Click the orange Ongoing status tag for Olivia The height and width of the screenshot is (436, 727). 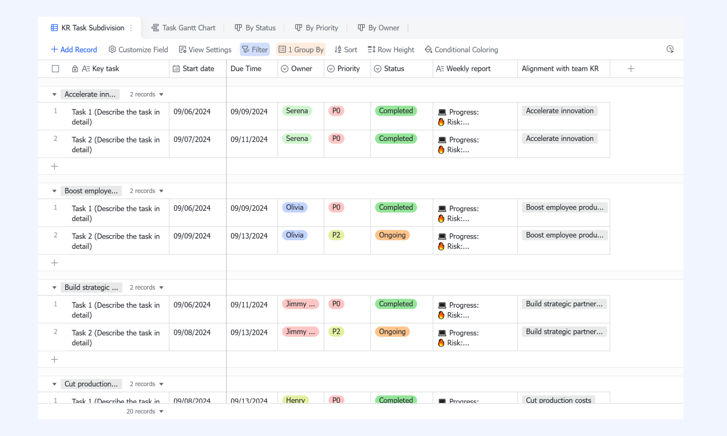392,235
